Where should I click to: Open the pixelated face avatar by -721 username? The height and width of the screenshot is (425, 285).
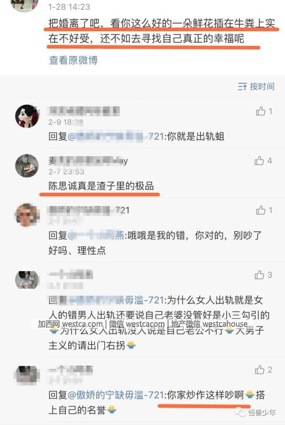coord(27,215)
